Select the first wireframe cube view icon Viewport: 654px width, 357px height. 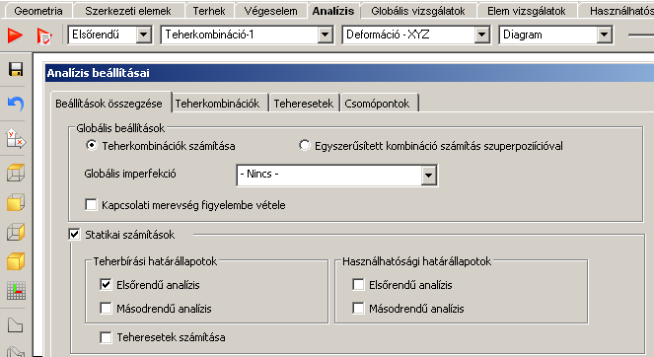point(16,173)
